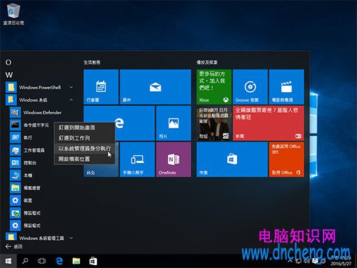Select the 資源回收筒 desktop icon

pos(14,14)
